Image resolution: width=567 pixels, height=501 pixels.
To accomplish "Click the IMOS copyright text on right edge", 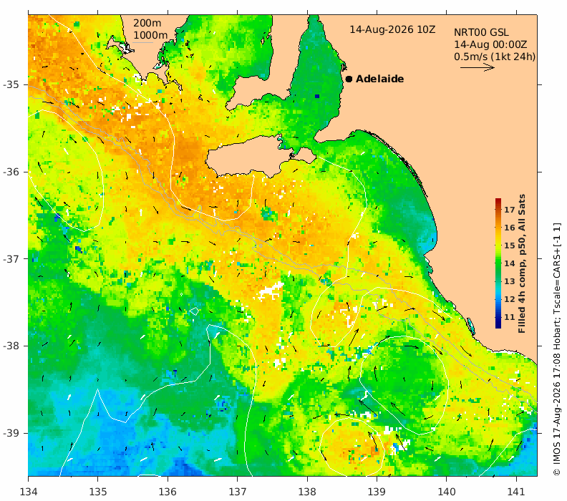I will [557, 350].
